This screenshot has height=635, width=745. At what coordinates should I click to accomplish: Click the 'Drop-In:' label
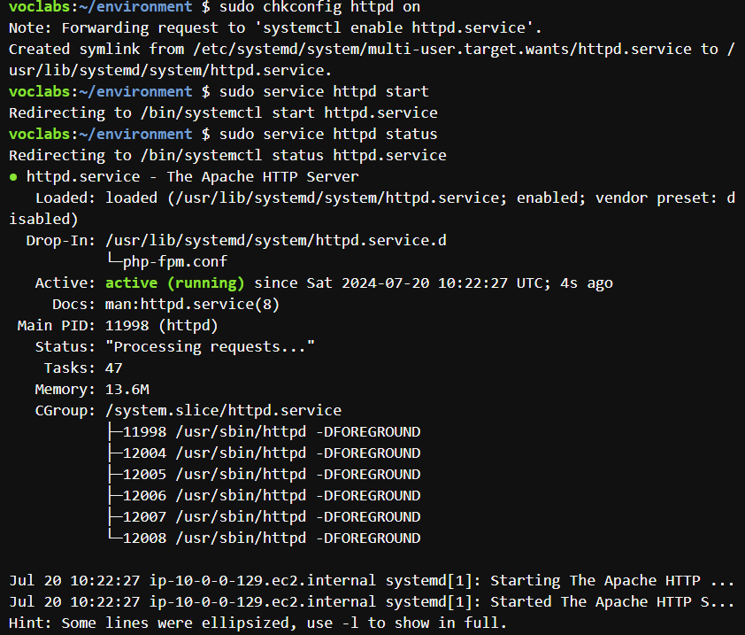61,241
